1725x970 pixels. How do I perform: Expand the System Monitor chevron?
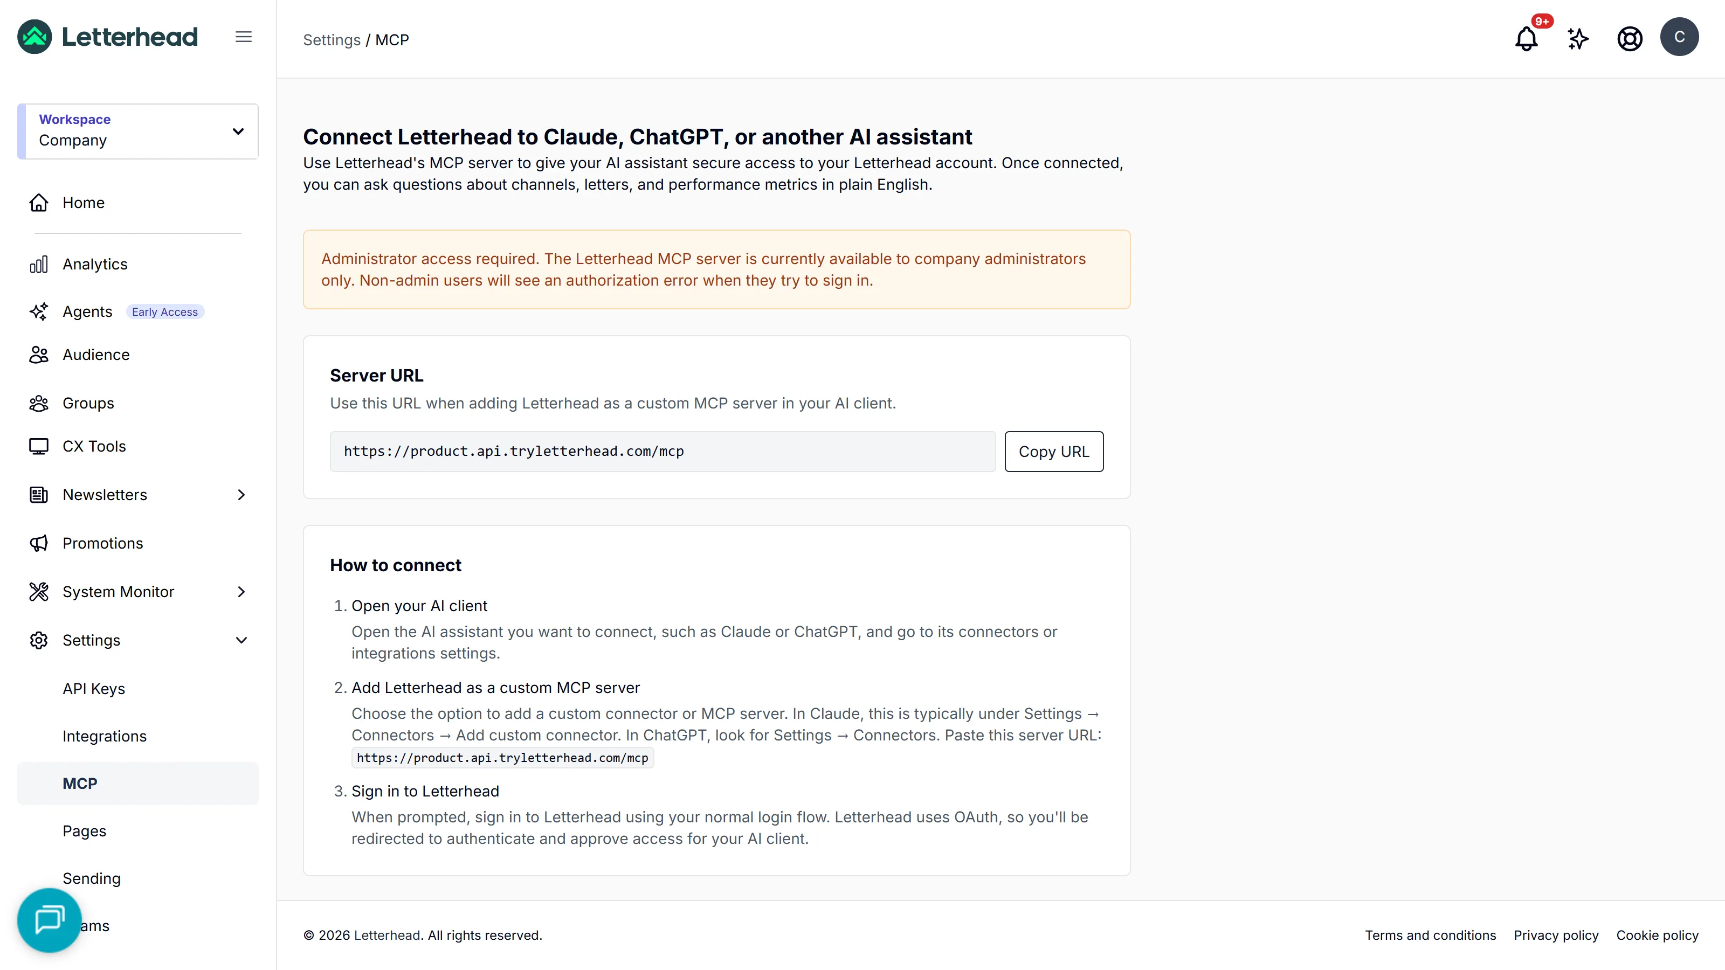pos(241,592)
